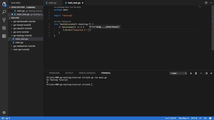Expand the rest-api-tutorial folder
214x120 pixels.
coord(21,50)
